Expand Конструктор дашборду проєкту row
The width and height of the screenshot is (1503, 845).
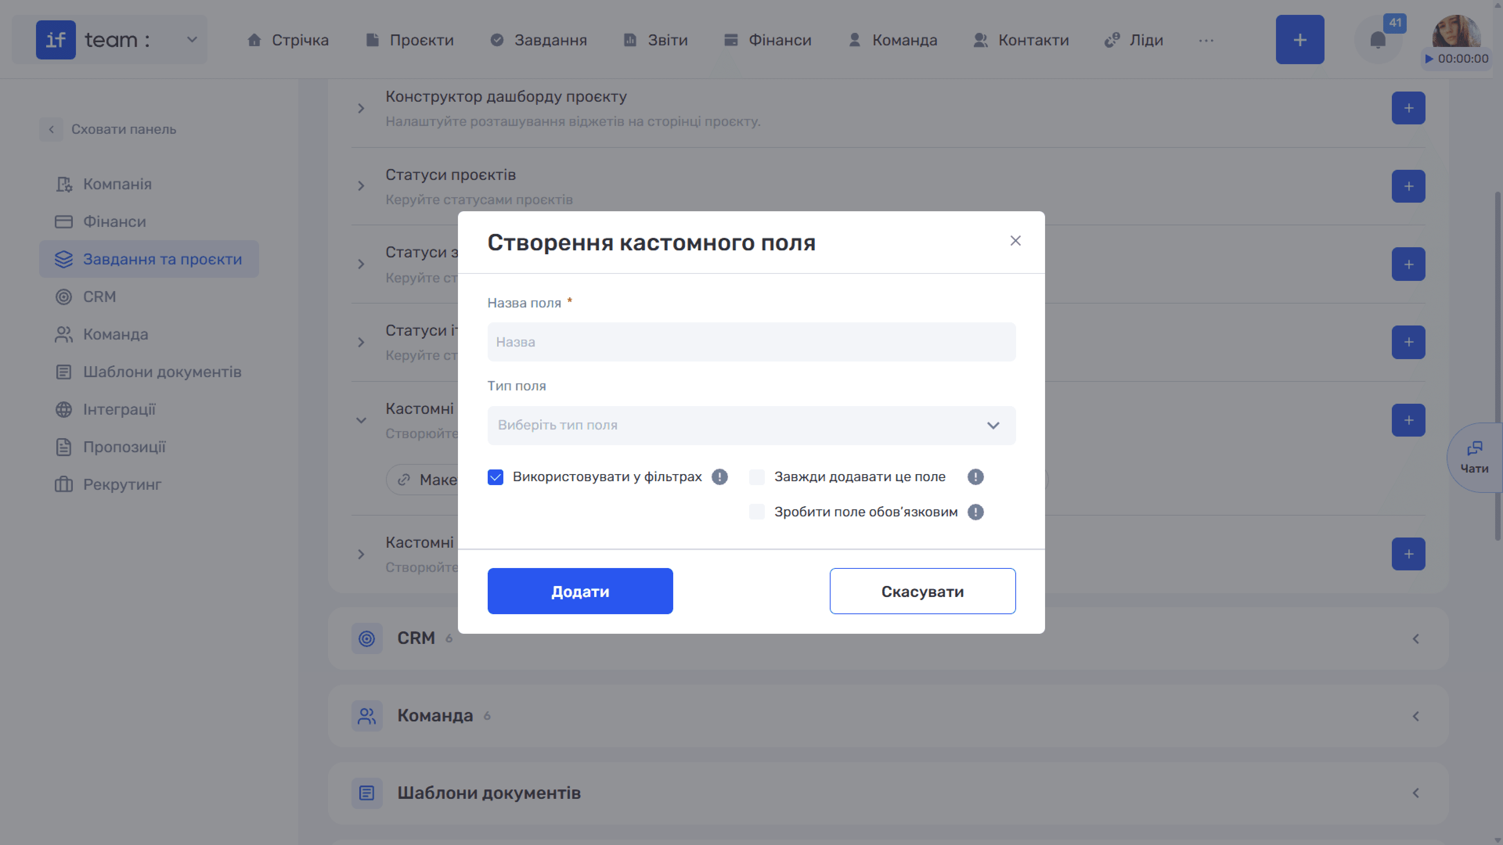tap(361, 108)
